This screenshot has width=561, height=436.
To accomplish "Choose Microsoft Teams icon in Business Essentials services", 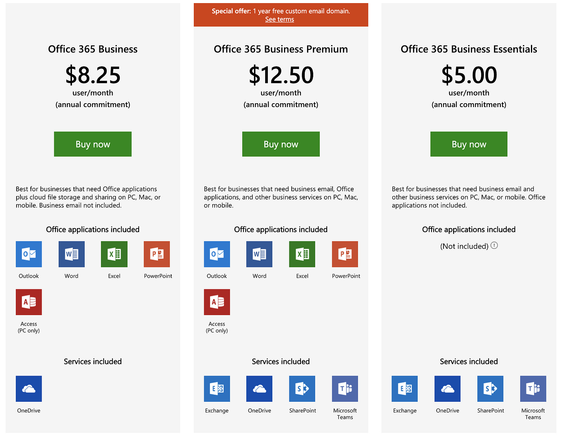I will coord(533,389).
